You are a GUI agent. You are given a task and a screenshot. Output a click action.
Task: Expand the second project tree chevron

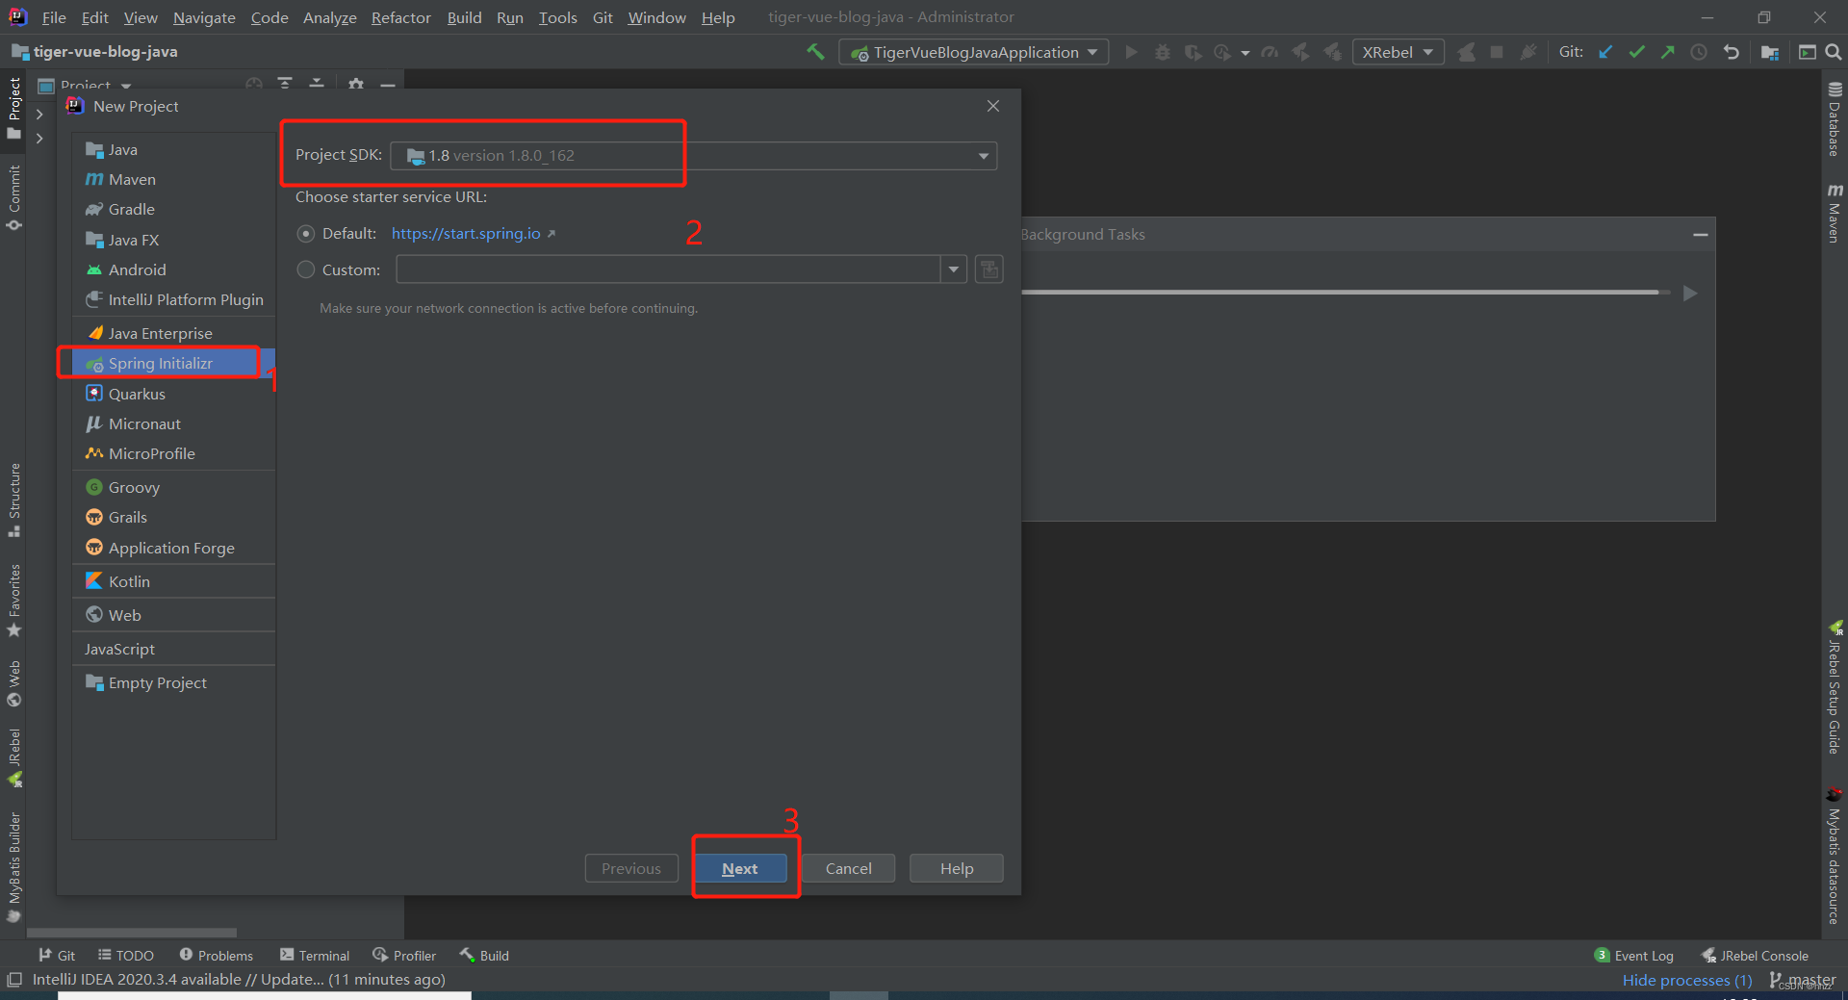39,139
